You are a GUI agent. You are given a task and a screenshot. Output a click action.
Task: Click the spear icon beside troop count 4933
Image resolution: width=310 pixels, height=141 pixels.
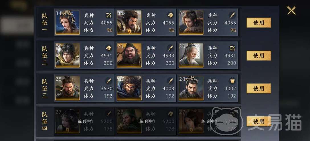coord(170,48)
